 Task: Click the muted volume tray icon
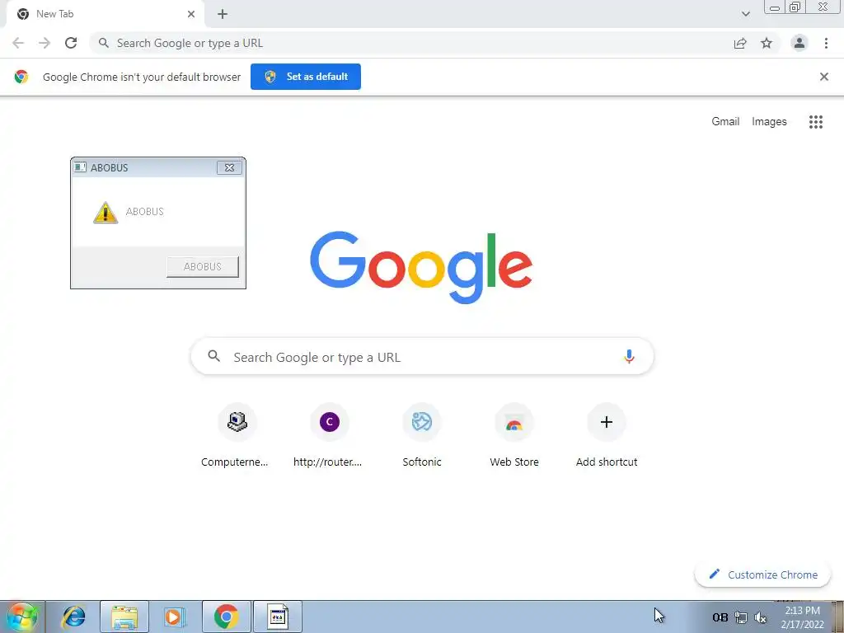coord(761,618)
